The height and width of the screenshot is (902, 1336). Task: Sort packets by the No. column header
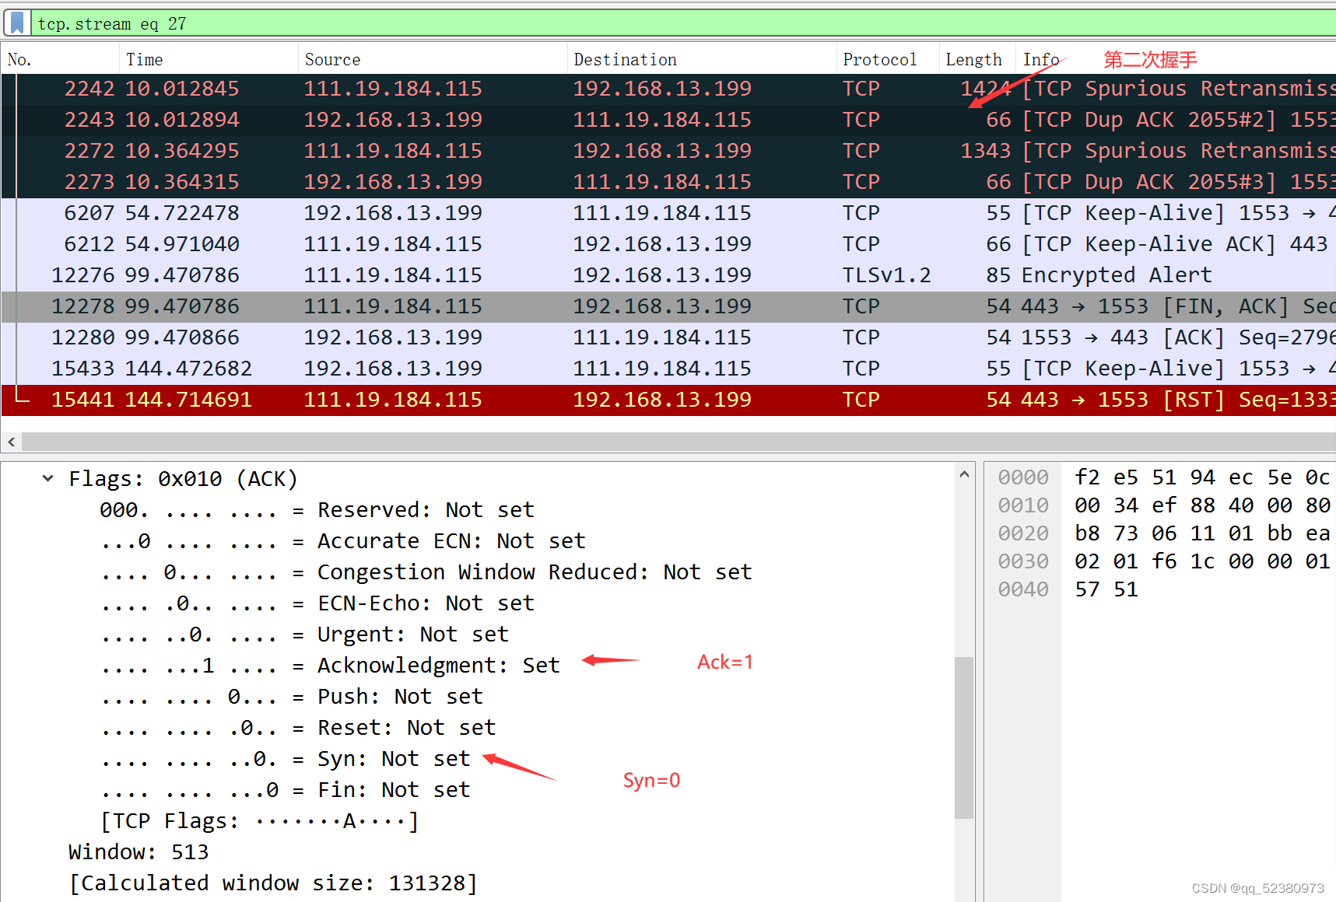61,59
